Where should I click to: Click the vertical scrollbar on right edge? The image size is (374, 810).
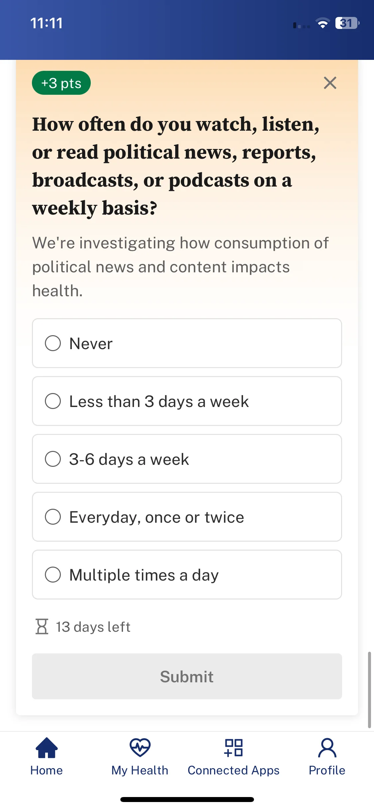369,690
